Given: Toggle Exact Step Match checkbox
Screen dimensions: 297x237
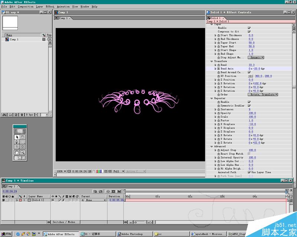Looking at the screenshot, I should [249, 154].
